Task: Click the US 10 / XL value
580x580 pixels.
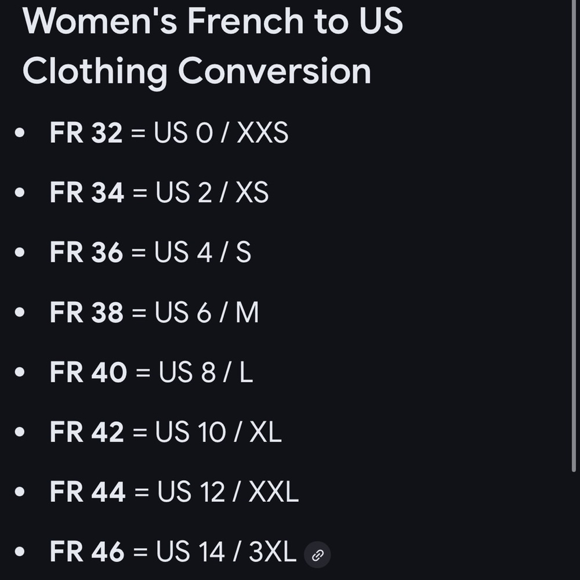Action: (x=218, y=432)
